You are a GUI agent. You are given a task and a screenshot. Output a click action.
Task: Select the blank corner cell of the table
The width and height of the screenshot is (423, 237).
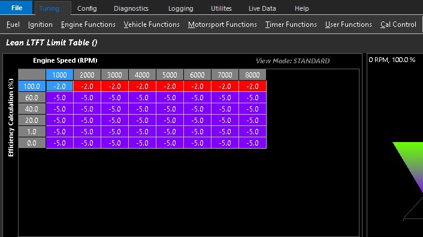click(x=32, y=75)
